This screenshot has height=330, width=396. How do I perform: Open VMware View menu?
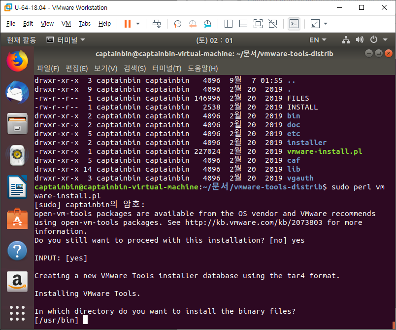tap(47, 24)
